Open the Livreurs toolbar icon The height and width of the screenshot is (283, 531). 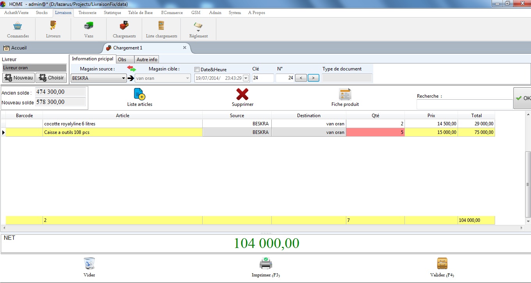tap(53, 26)
